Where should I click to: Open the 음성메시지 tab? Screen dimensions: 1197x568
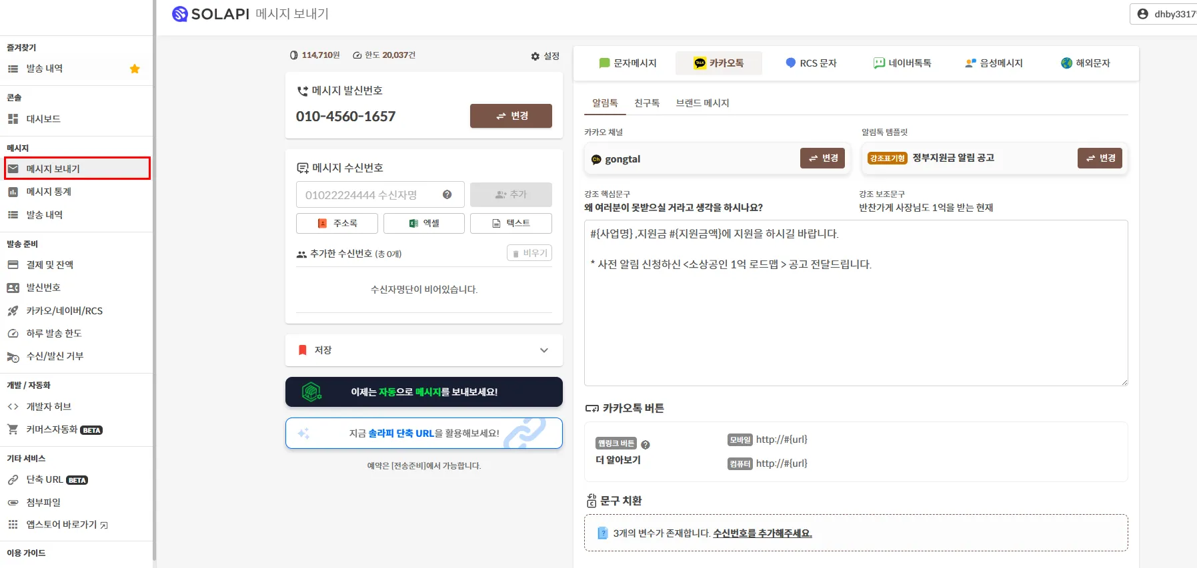pos(994,63)
